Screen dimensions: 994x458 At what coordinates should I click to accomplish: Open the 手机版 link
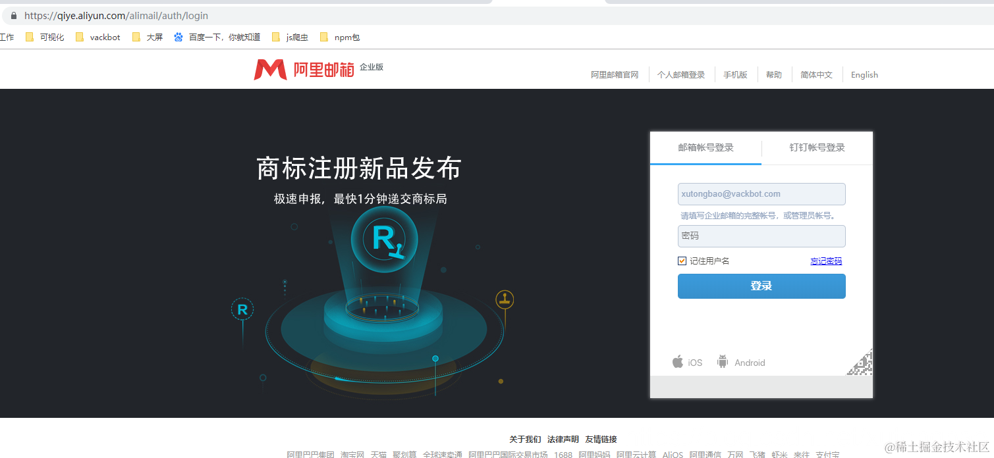(735, 75)
